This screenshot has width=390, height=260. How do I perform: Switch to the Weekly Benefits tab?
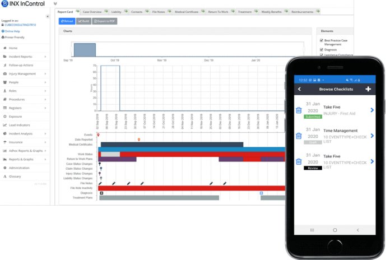point(274,12)
